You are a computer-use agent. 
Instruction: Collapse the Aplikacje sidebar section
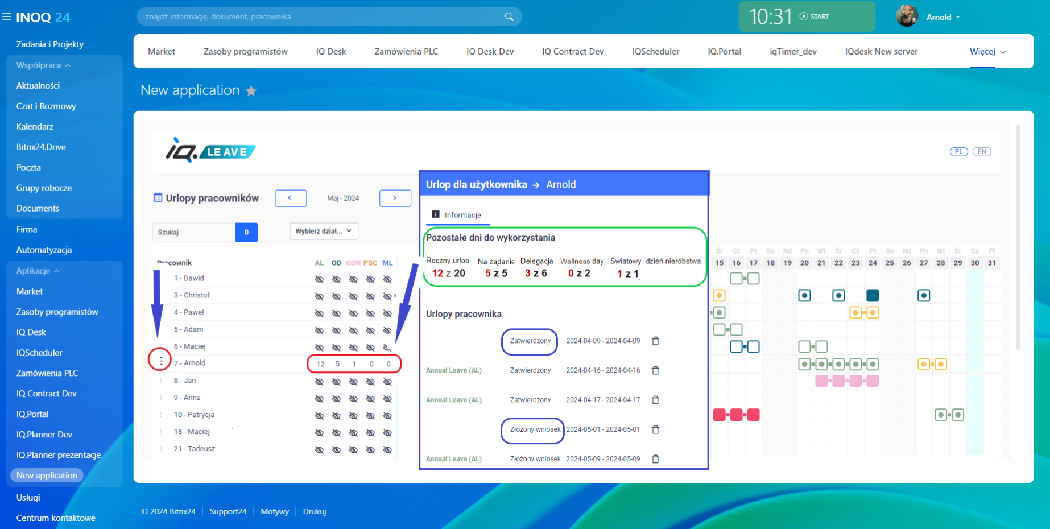click(x=38, y=271)
